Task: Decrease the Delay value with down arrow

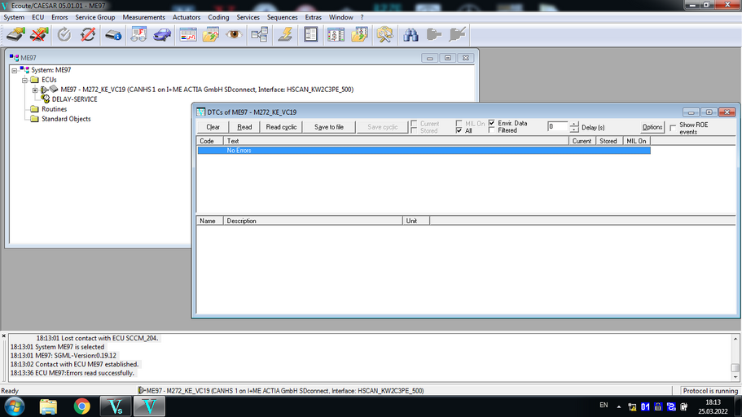Action: (x=574, y=129)
